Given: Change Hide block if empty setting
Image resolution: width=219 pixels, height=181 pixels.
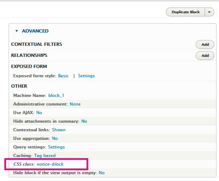Looking at the screenshot, I should click(x=102, y=173).
